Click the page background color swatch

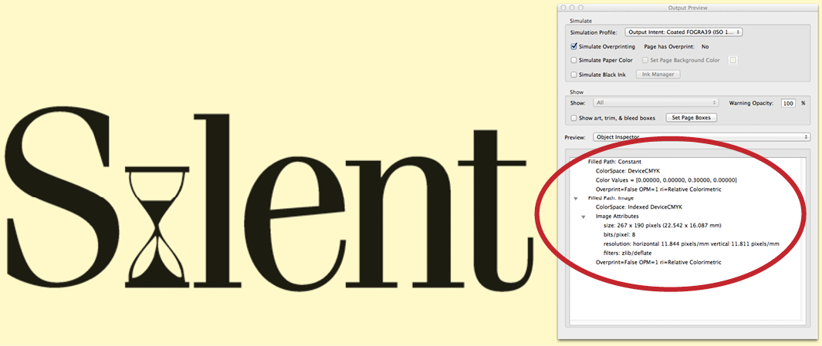(x=733, y=60)
